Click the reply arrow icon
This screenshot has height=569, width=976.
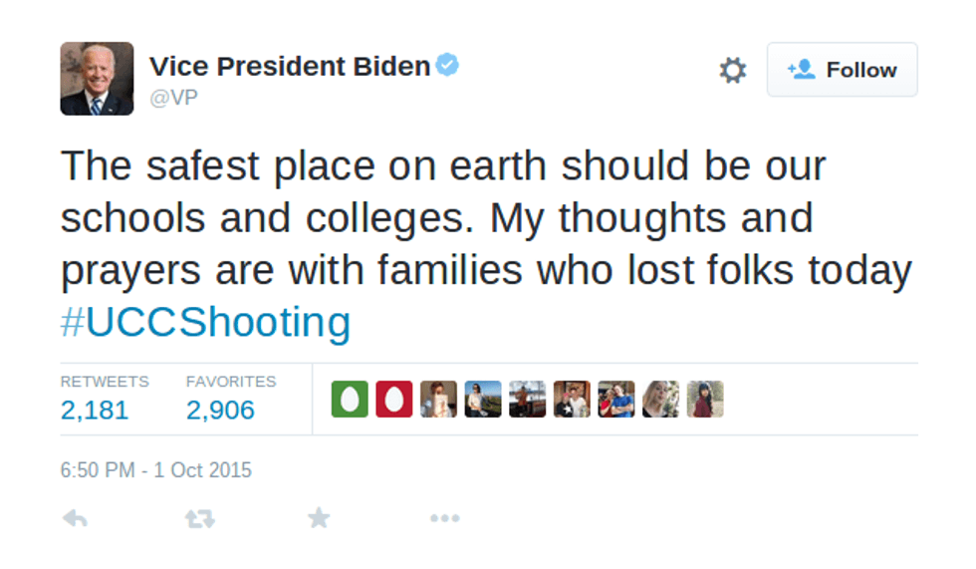pos(75,518)
